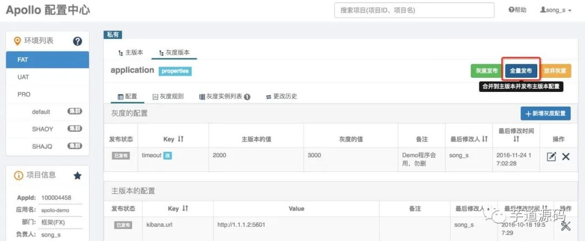Click the properties format label
Screen dimensions: 585x241
pos(175,71)
